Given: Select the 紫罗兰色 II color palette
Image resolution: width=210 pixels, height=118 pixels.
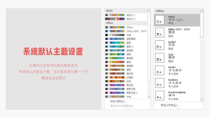Looking at the screenshot, I should coord(126,93).
